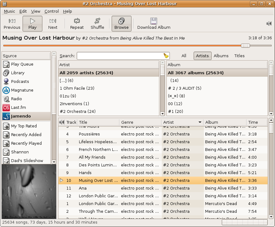
Task: Open the Music menu
Action: (10, 11)
